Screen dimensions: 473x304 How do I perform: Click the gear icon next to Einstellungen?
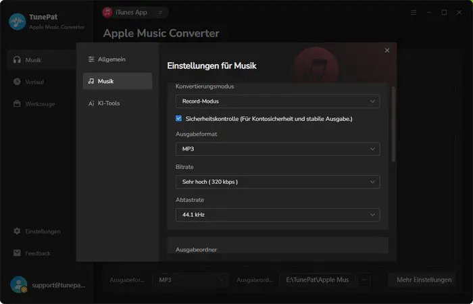pyautogui.click(x=17, y=231)
